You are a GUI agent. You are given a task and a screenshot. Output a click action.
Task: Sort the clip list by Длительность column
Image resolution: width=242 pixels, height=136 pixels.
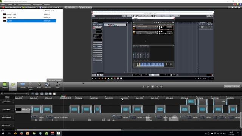50,11
